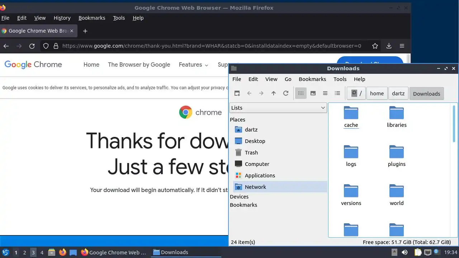The height and width of the screenshot is (258, 459).
Task: Bookmark this page with star icon
Action: (x=375, y=46)
